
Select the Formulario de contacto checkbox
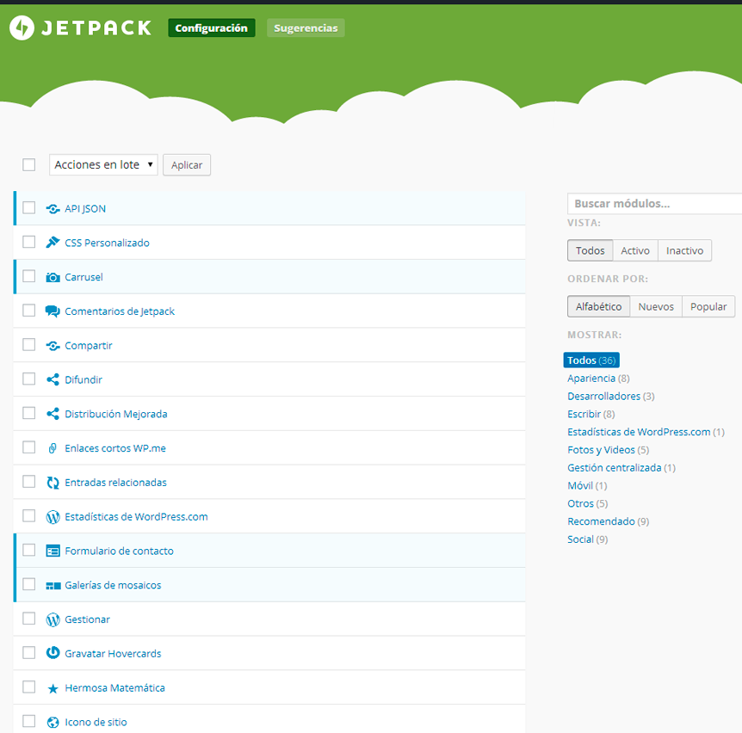29,550
